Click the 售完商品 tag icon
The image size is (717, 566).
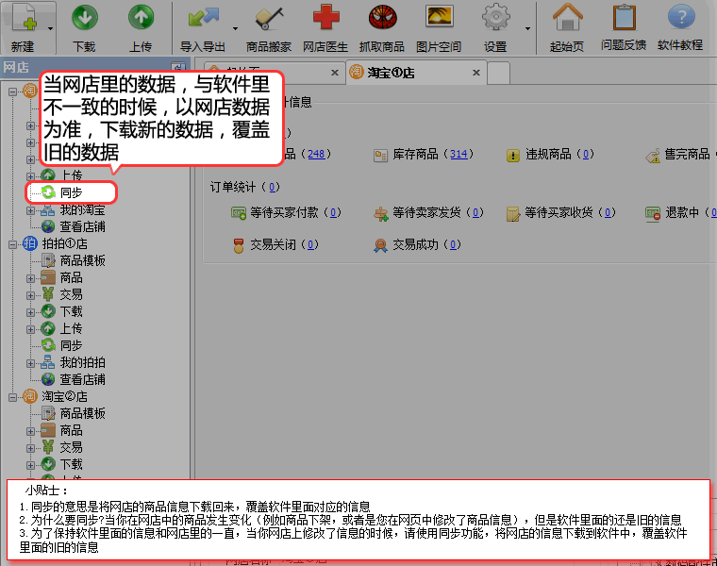click(653, 156)
